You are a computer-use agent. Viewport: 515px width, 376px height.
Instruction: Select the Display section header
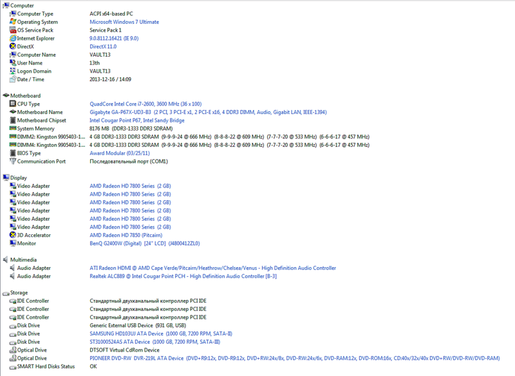(19, 178)
